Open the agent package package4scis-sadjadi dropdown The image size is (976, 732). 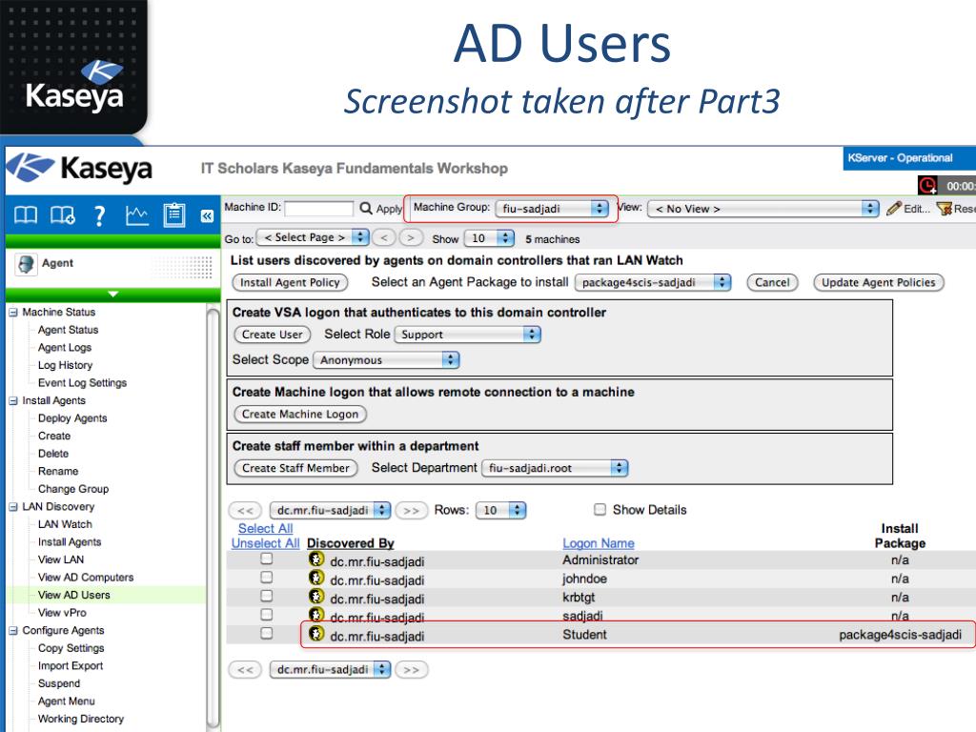tap(652, 282)
